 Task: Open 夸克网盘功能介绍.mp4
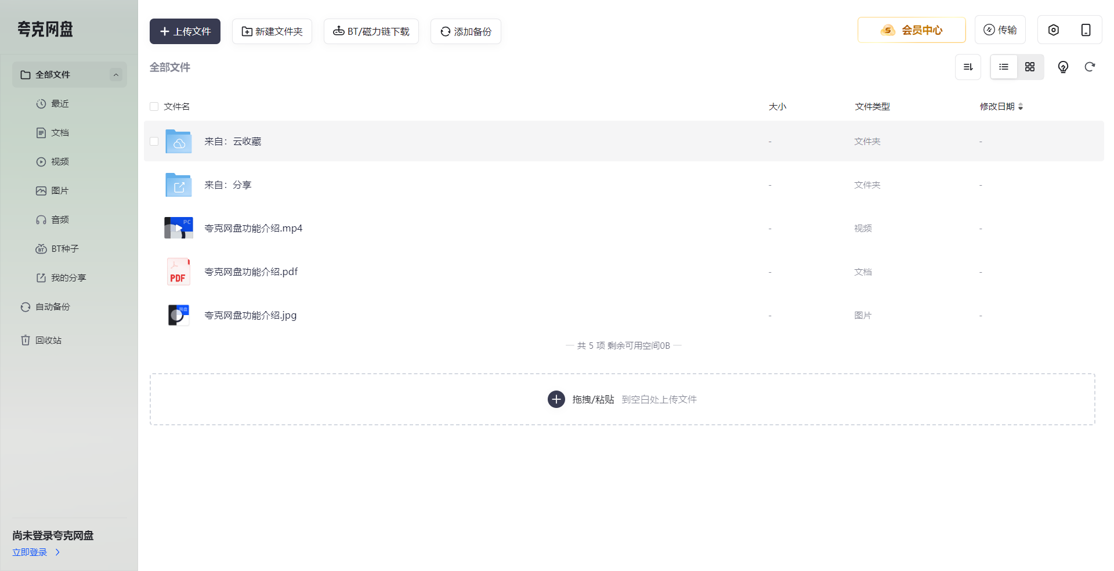253,229
